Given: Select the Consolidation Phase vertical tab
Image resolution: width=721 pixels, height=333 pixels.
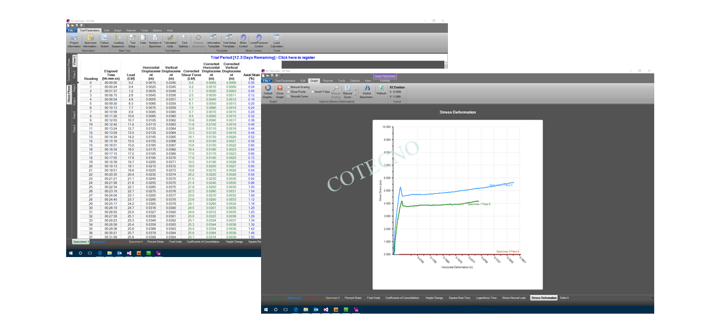Looking at the screenshot, I should point(69,69).
